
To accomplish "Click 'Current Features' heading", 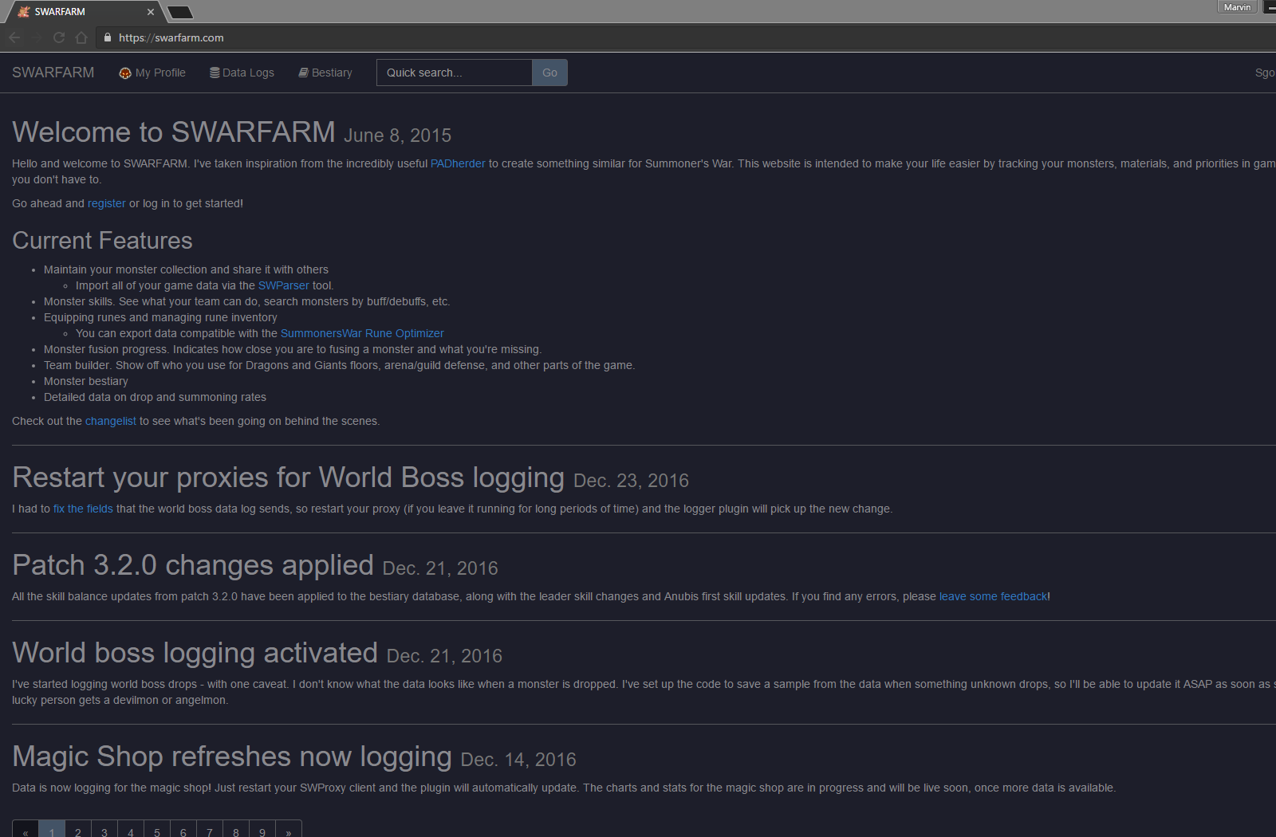I will pyautogui.click(x=102, y=241).
